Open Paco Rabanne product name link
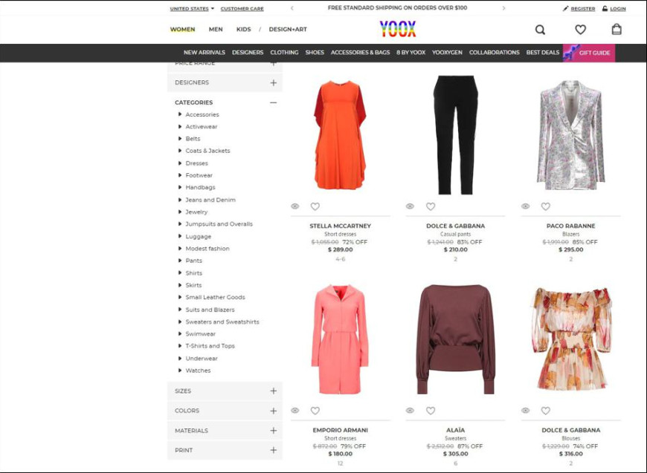The height and width of the screenshot is (473, 647). point(570,226)
